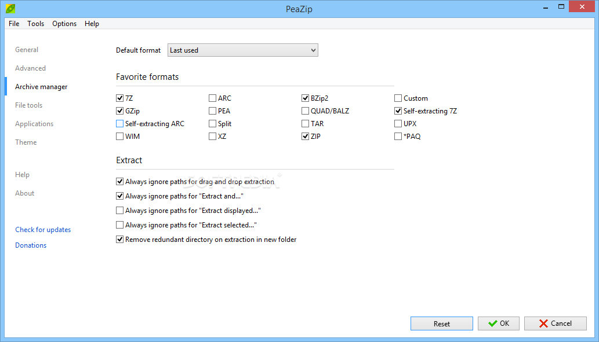
Task: Expand the Default format dropdown
Action: (243, 50)
